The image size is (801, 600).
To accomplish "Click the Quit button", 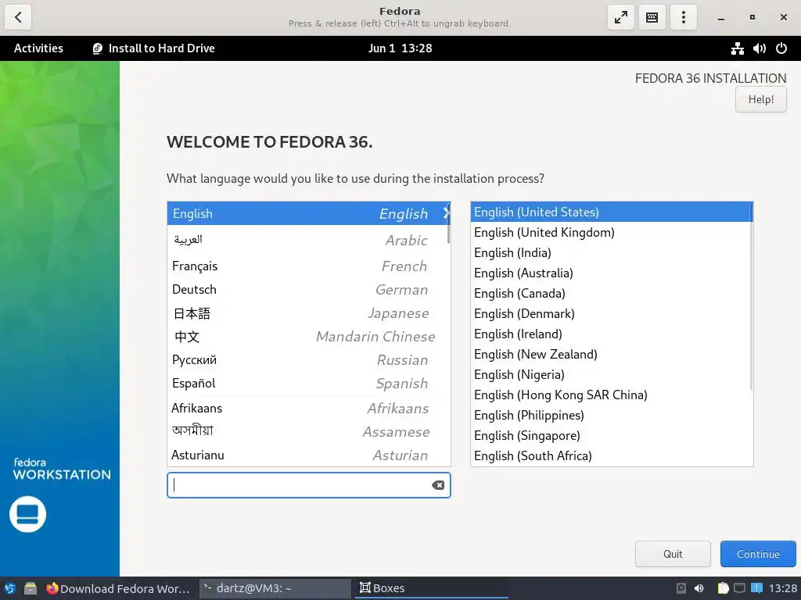I will 673,554.
